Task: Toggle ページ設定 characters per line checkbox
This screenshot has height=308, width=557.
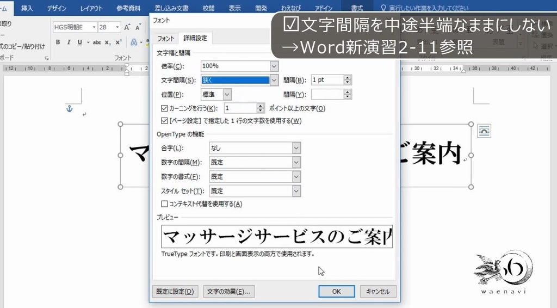Action: (164, 121)
